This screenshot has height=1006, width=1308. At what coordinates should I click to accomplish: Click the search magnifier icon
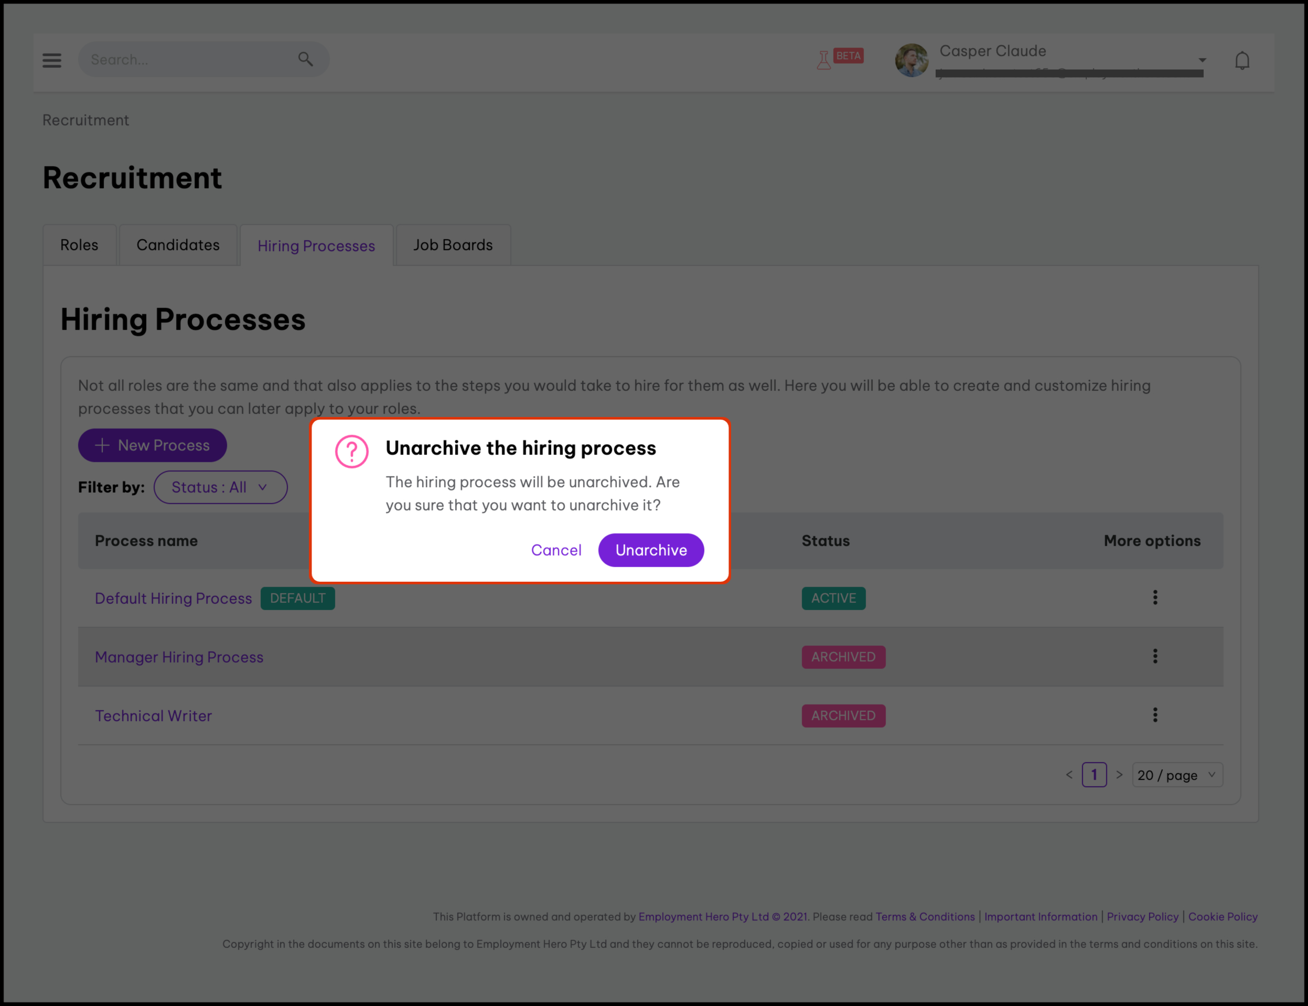[305, 59]
